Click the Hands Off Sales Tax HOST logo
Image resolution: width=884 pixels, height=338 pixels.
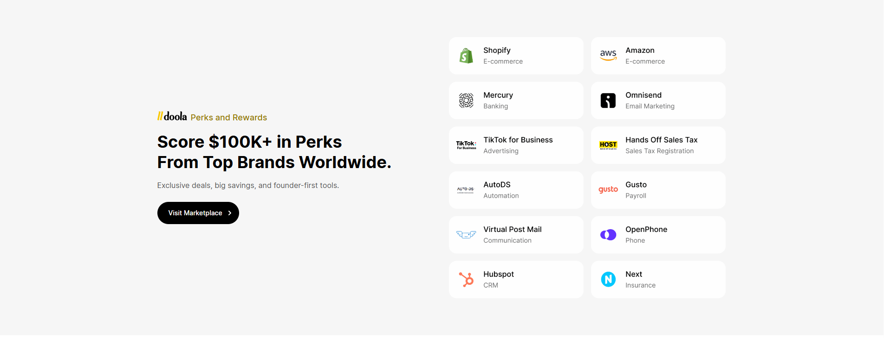pyautogui.click(x=608, y=145)
